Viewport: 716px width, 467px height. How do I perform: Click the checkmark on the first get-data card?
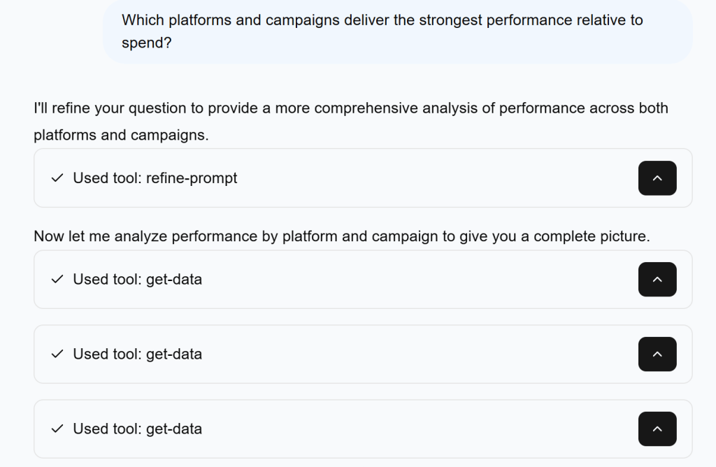pyautogui.click(x=57, y=279)
